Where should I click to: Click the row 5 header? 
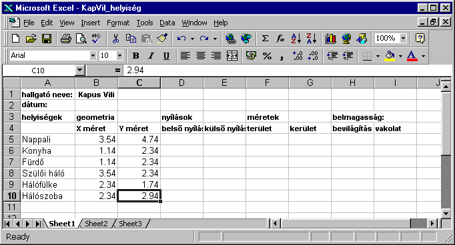coord(11,139)
